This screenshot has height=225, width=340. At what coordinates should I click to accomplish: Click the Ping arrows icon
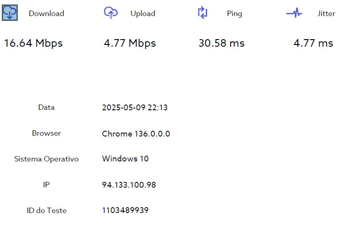coord(203,12)
